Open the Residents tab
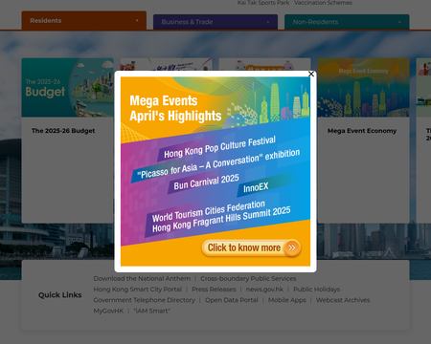Viewport: 431px width, 344px height. tap(84, 21)
